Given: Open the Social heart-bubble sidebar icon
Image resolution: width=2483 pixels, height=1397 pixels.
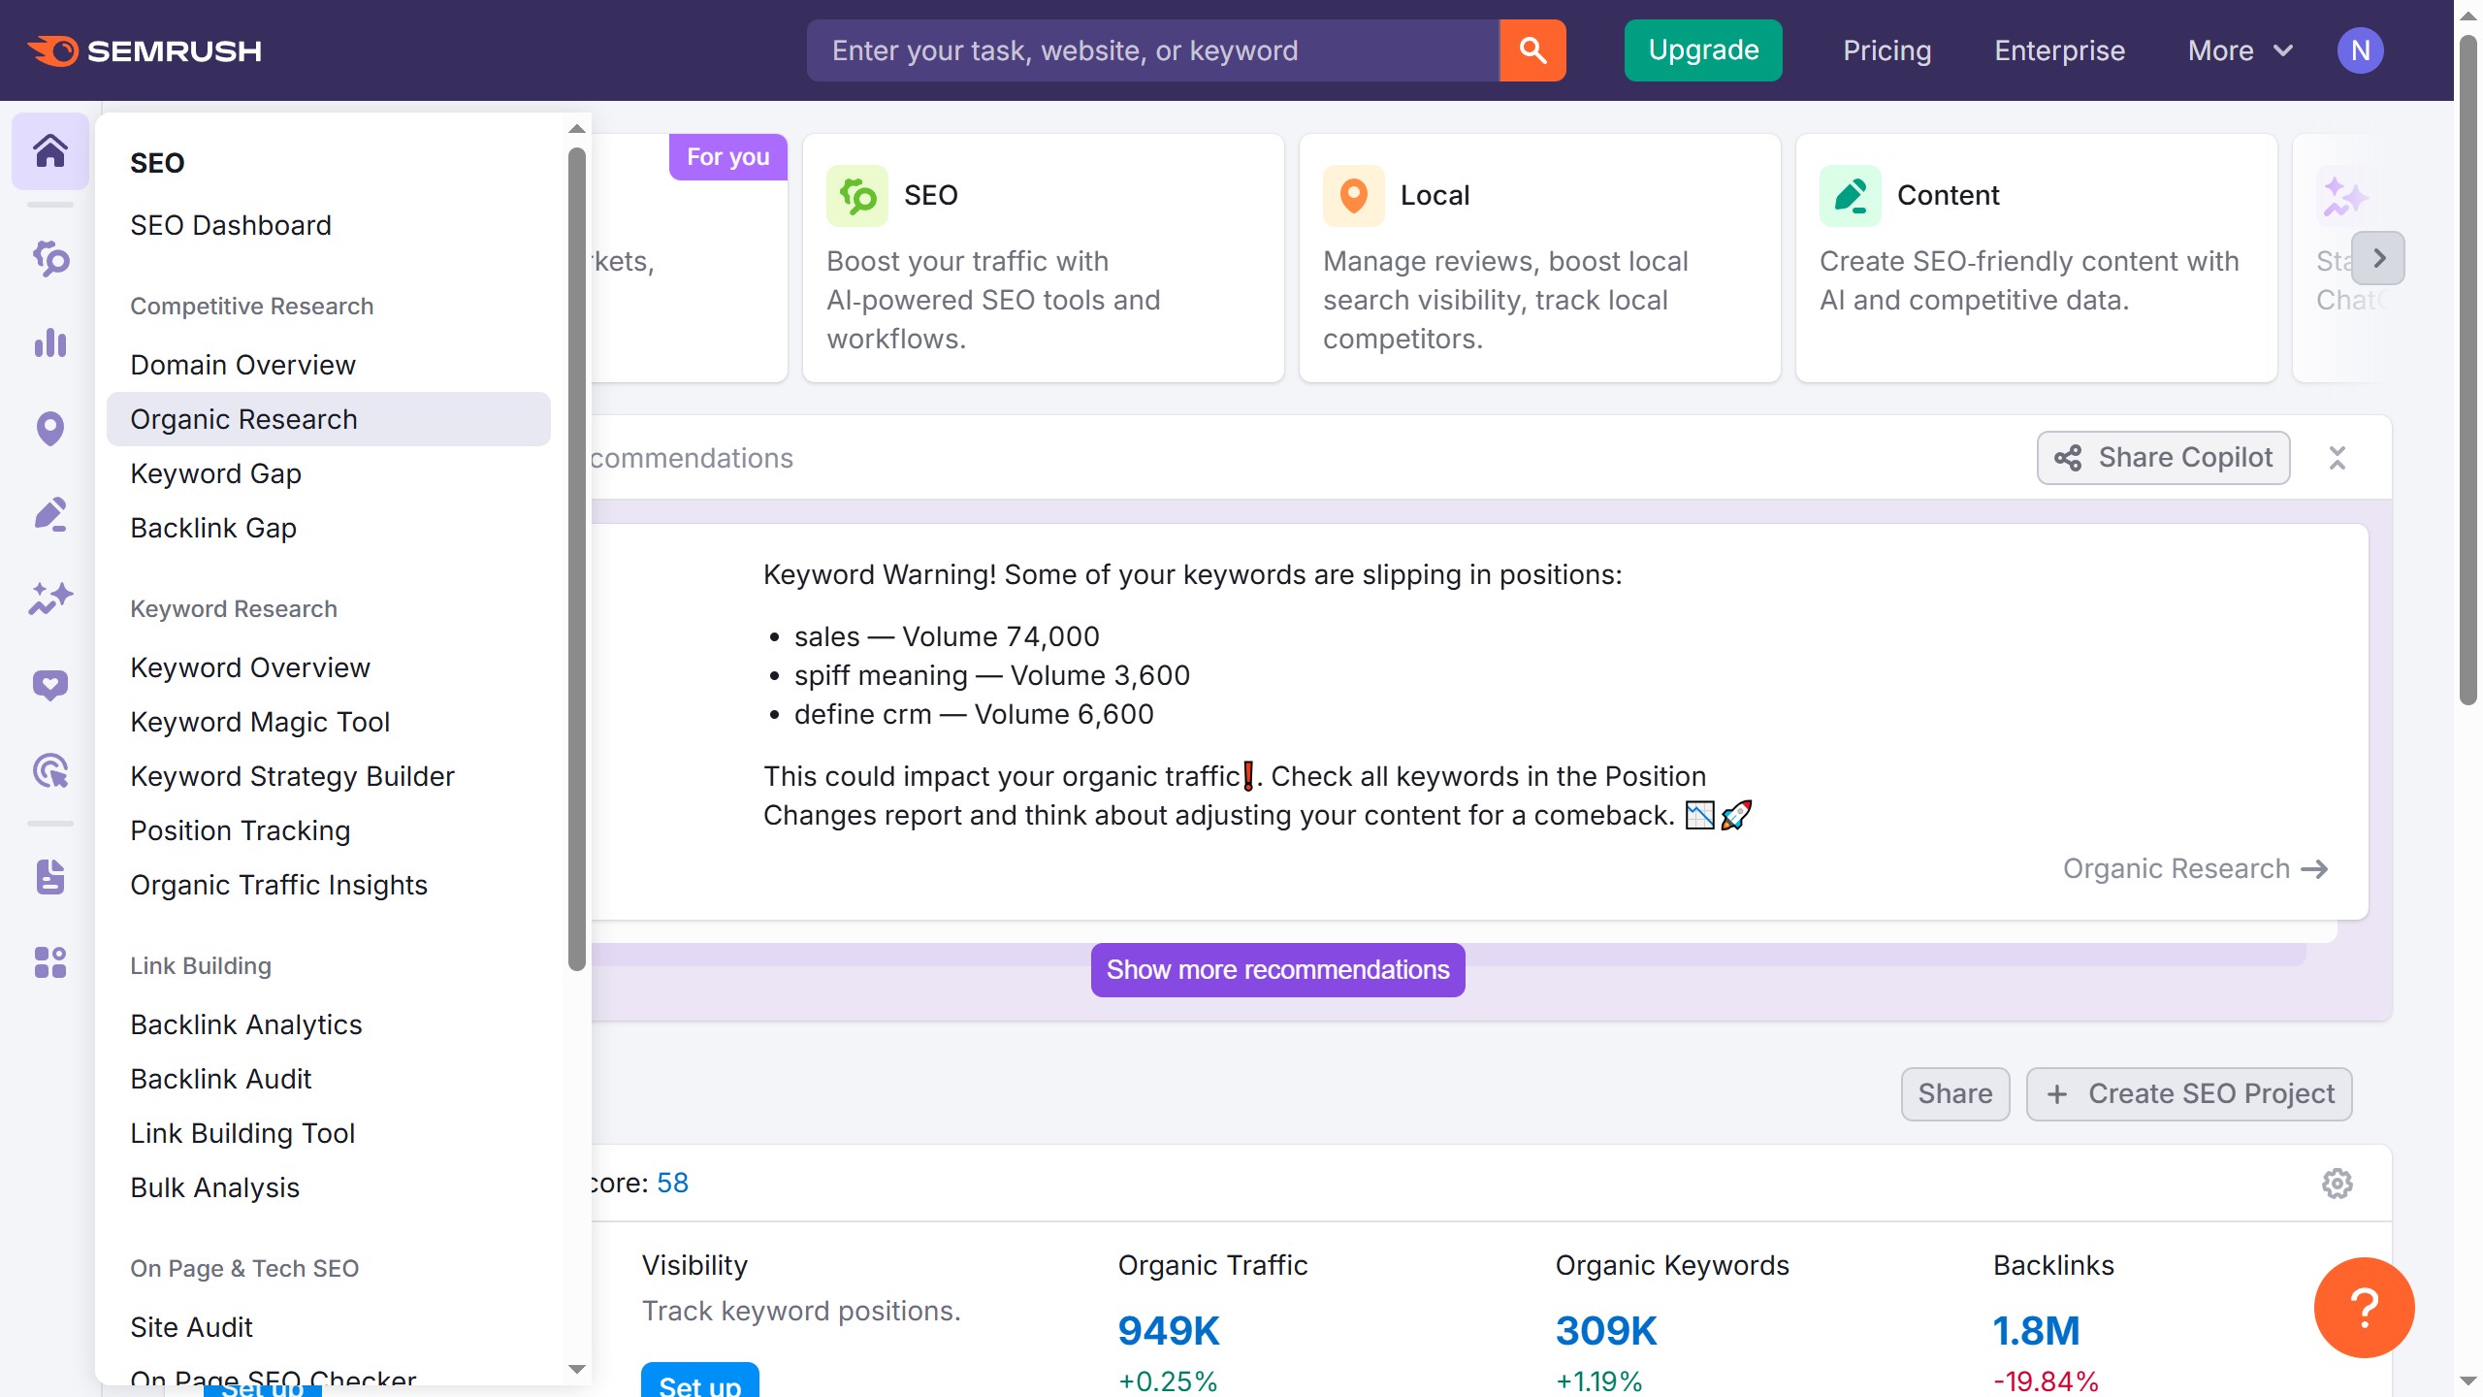Looking at the screenshot, I should [50, 685].
